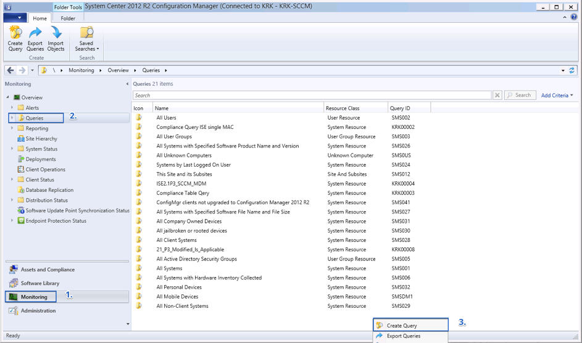
Task: Open the application menu dropdown button
Action: pos(15,18)
